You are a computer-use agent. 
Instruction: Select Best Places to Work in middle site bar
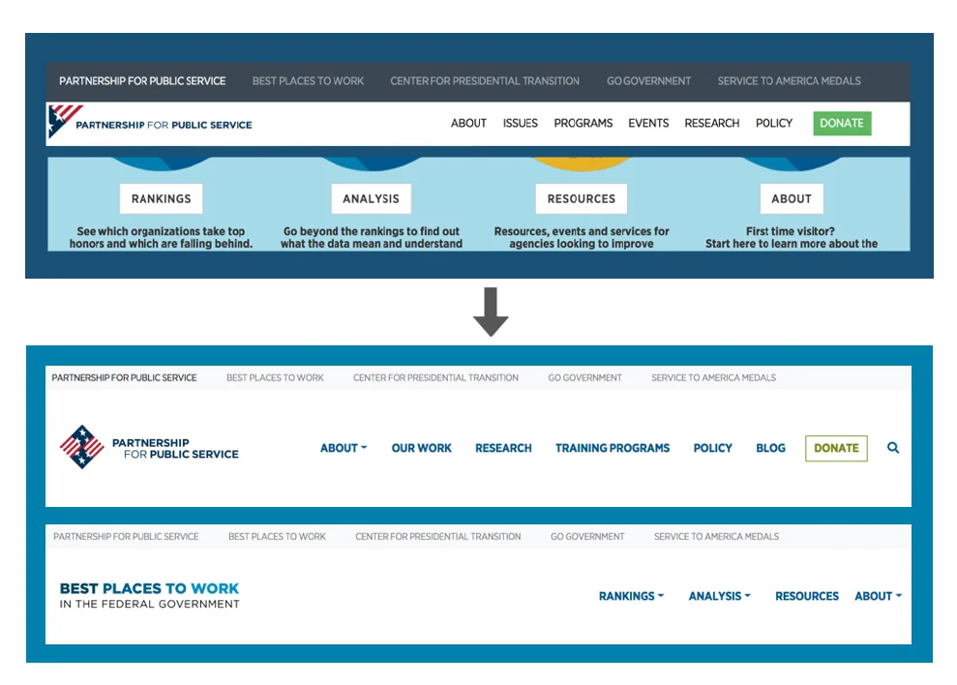(x=275, y=378)
